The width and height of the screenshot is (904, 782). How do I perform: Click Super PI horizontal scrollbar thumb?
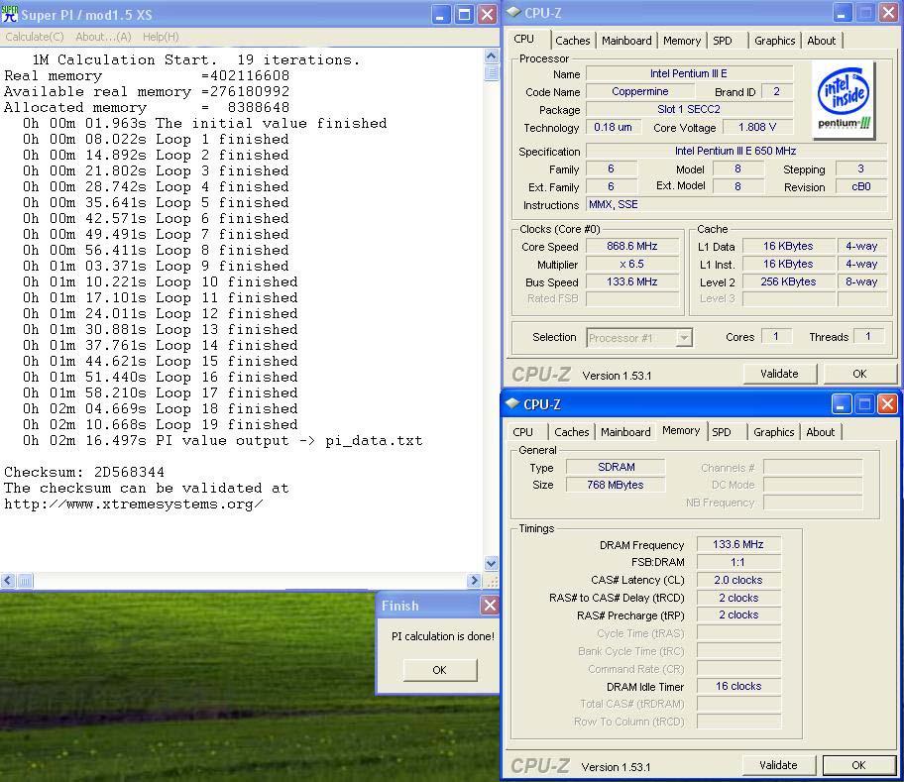[25, 580]
